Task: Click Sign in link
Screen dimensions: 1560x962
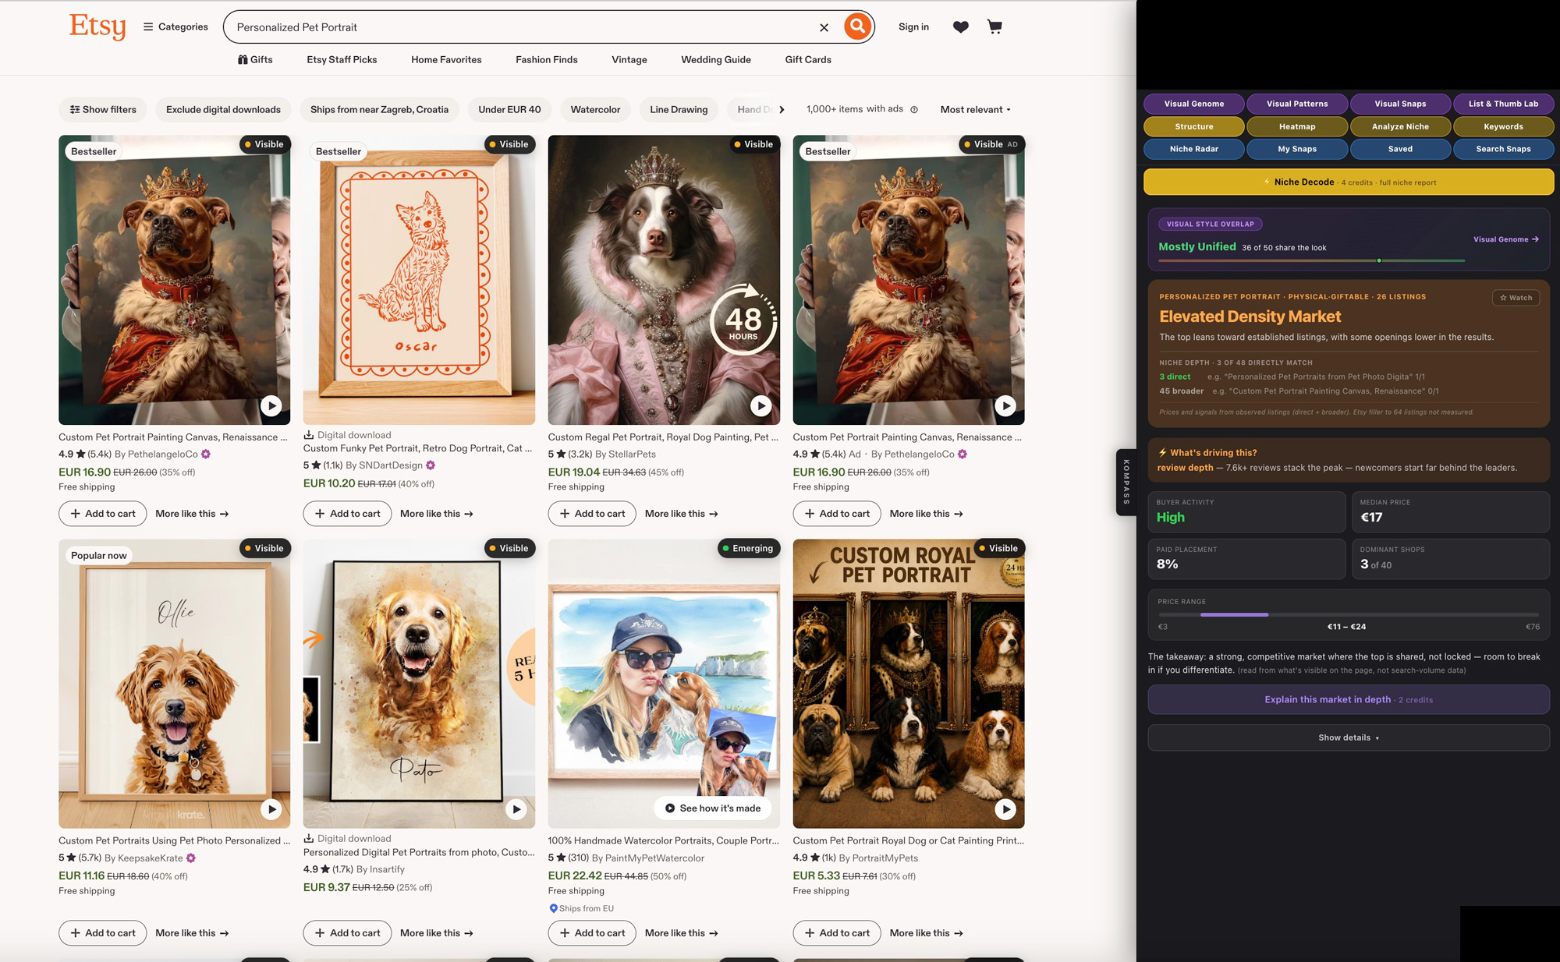Action: point(913,27)
